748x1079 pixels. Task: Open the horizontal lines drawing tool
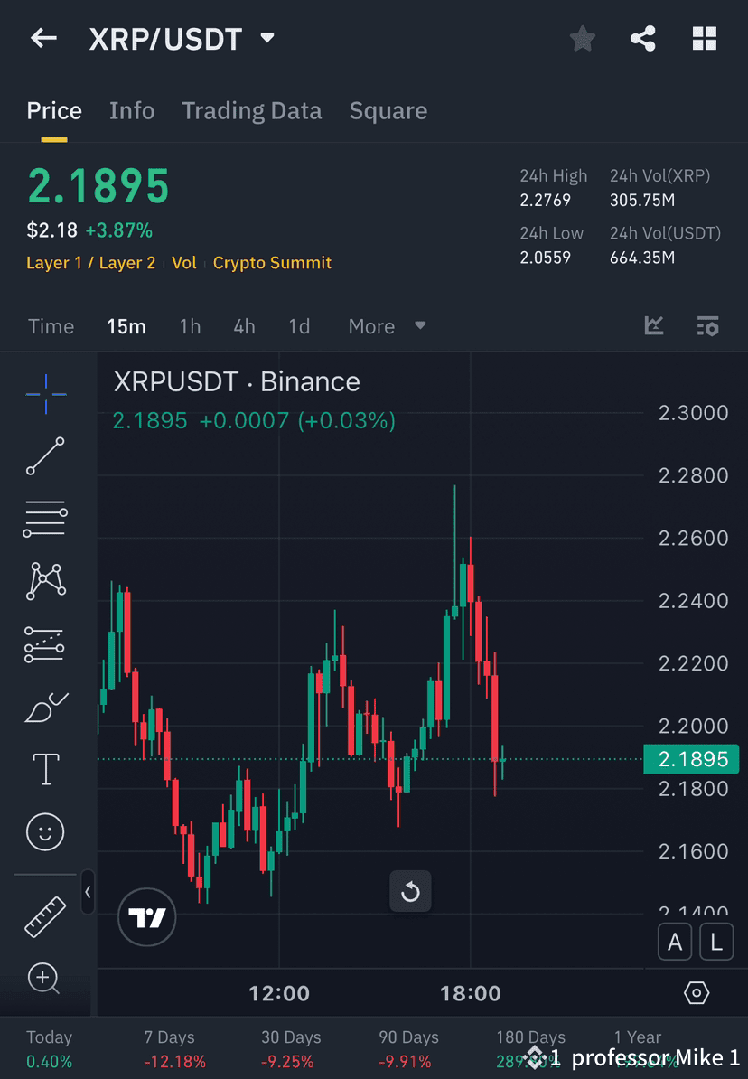[x=45, y=519]
